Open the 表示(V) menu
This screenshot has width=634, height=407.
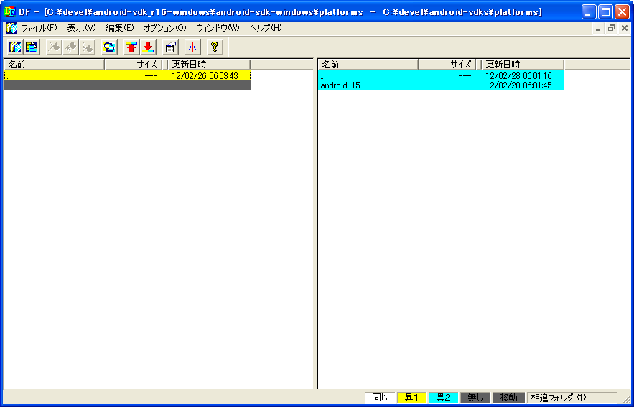[x=81, y=28]
